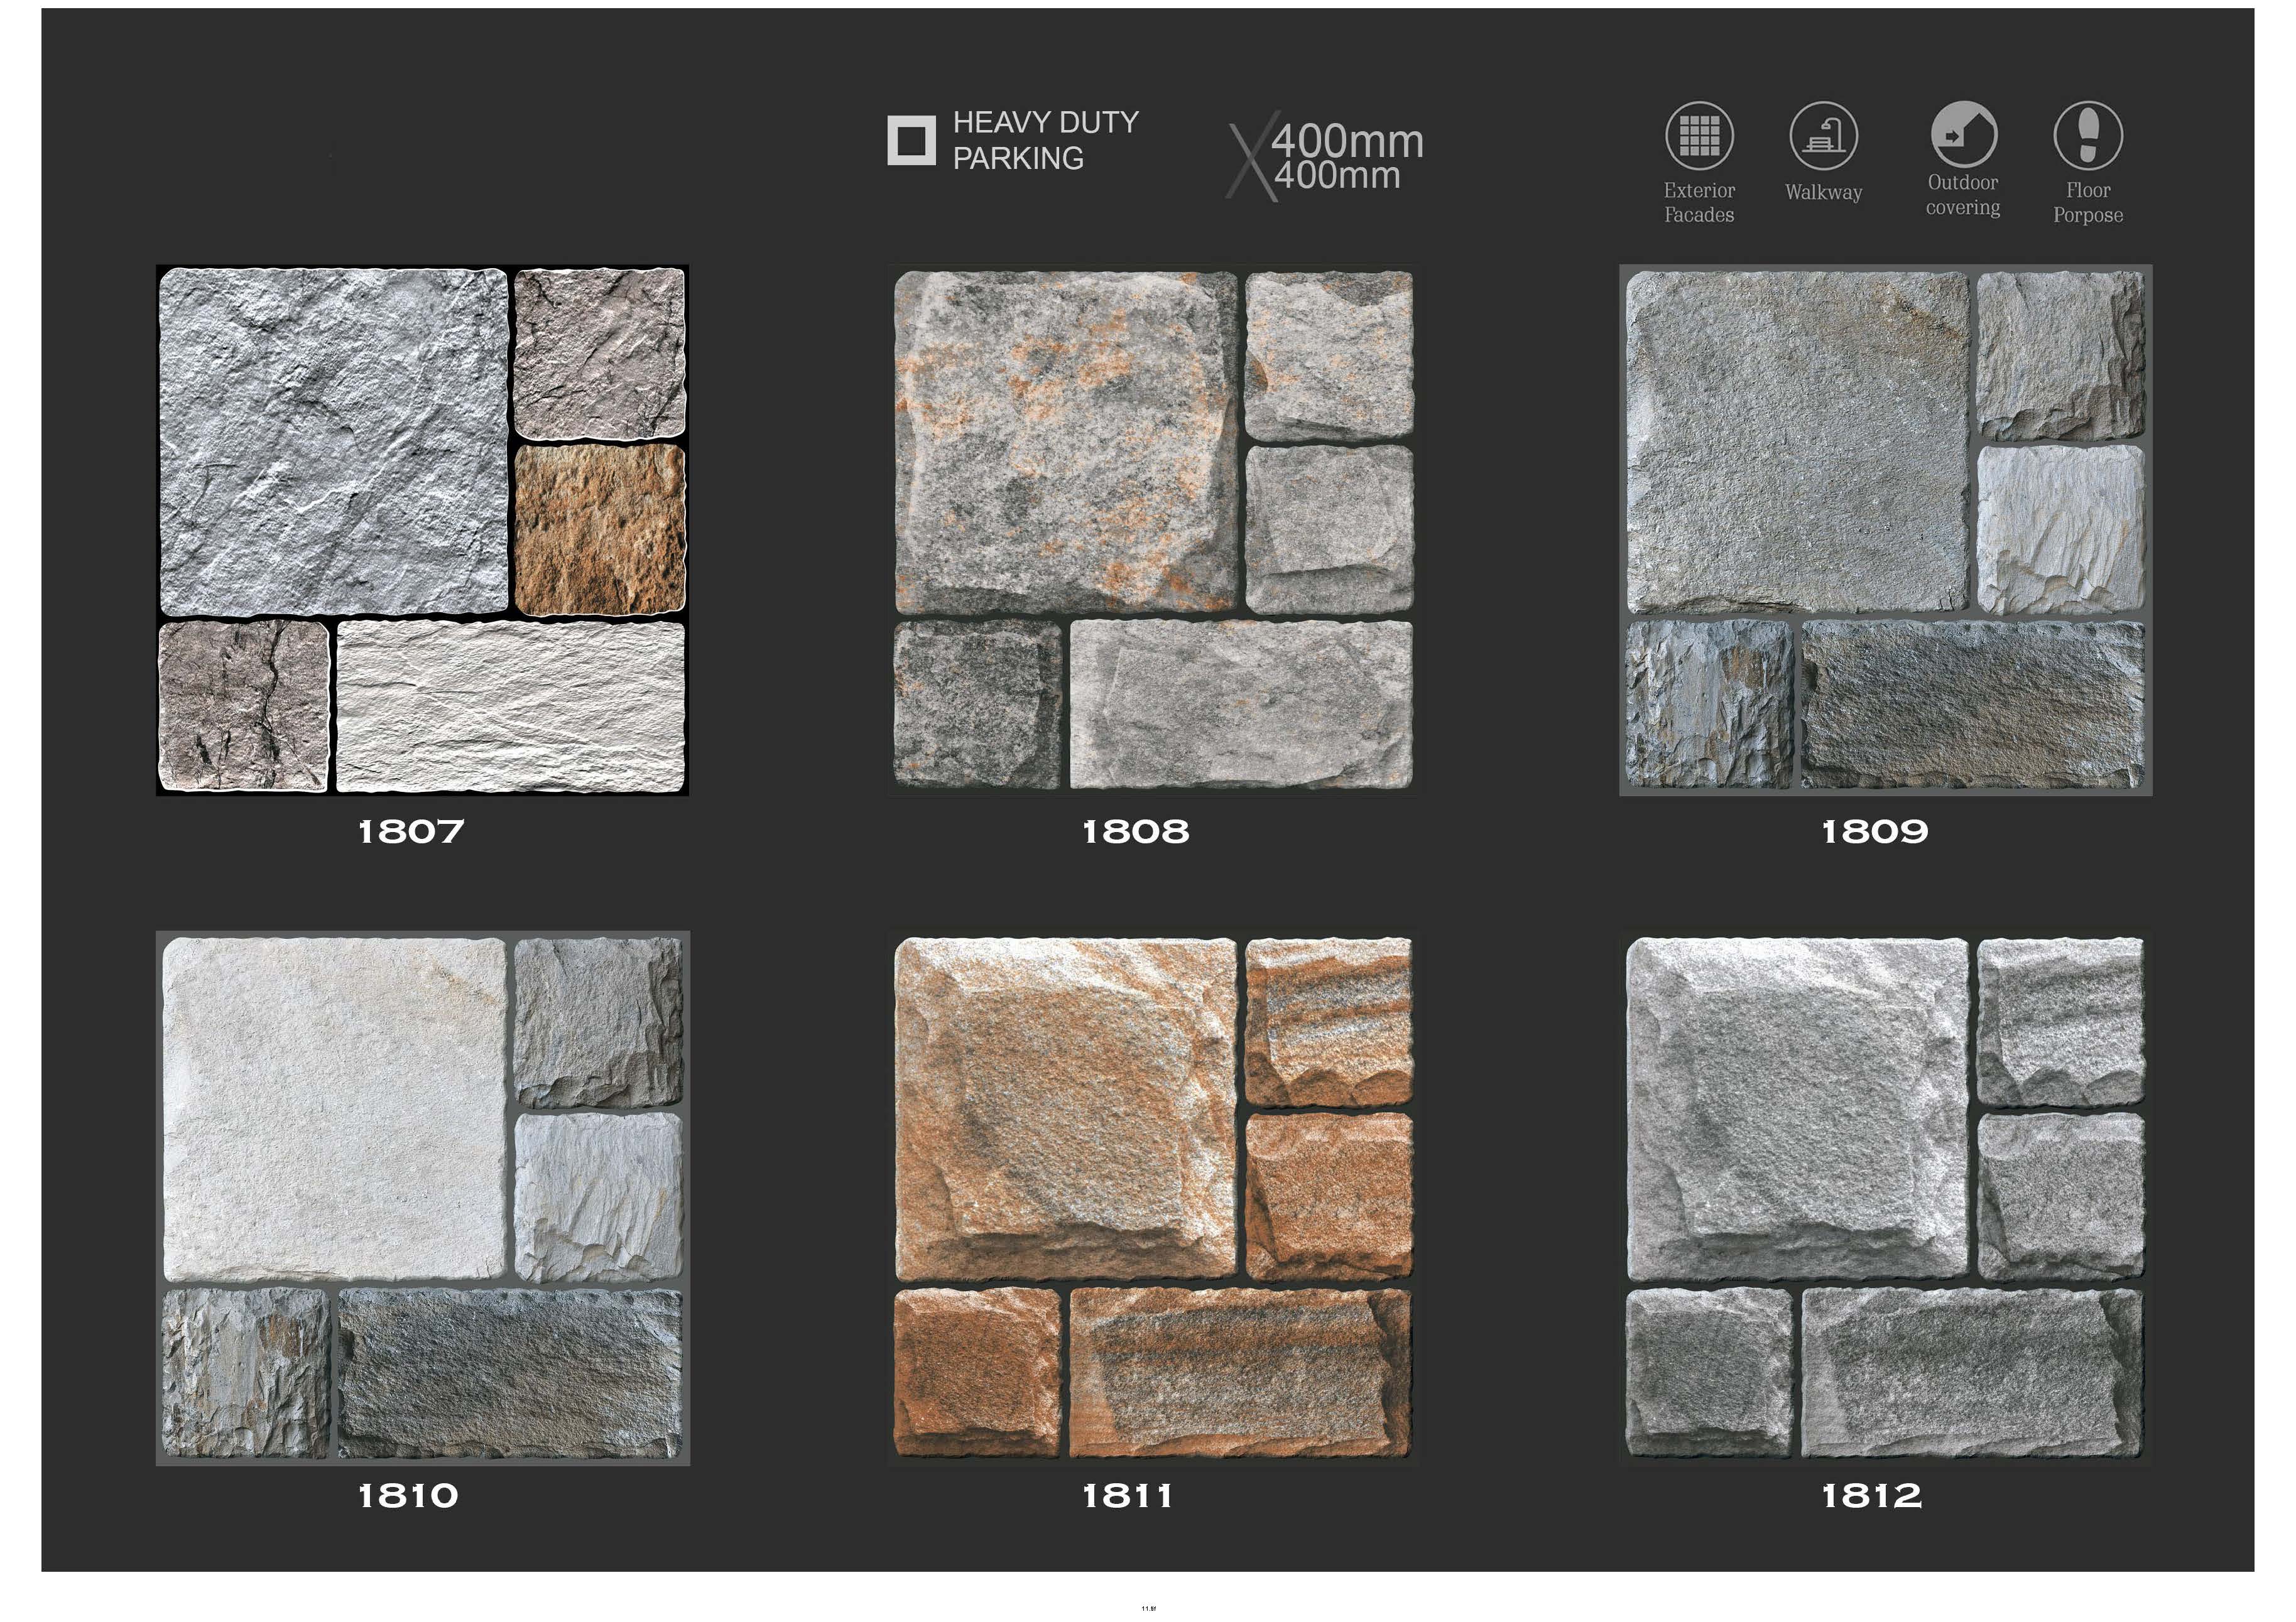This screenshot has width=2296, height=1622.
Task: Click the Floor Porpose footprint icon
Action: pos(2088,136)
